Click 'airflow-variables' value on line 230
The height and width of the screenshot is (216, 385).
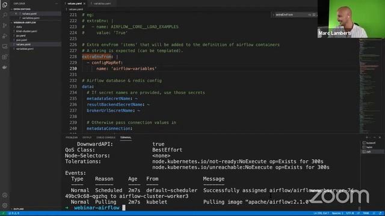pos(134,68)
